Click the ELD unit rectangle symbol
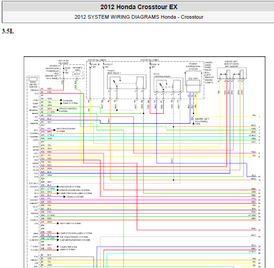Screen dimensions: 274x268 coord(193,86)
